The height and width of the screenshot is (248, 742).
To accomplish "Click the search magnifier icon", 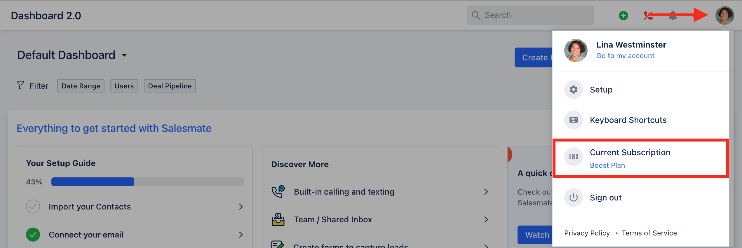I will (476, 15).
